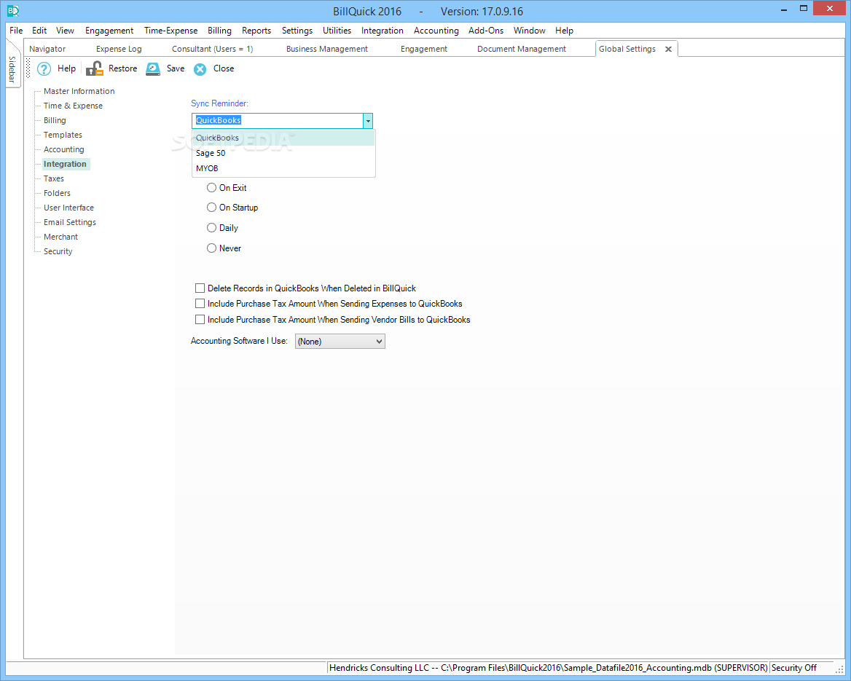Click the Help question mark icon
The image size is (851, 681).
tap(44, 69)
